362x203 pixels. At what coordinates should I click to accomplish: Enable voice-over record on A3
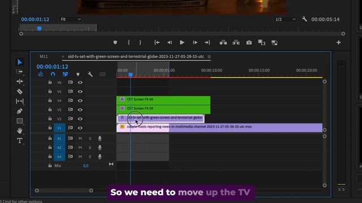click(100, 157)
